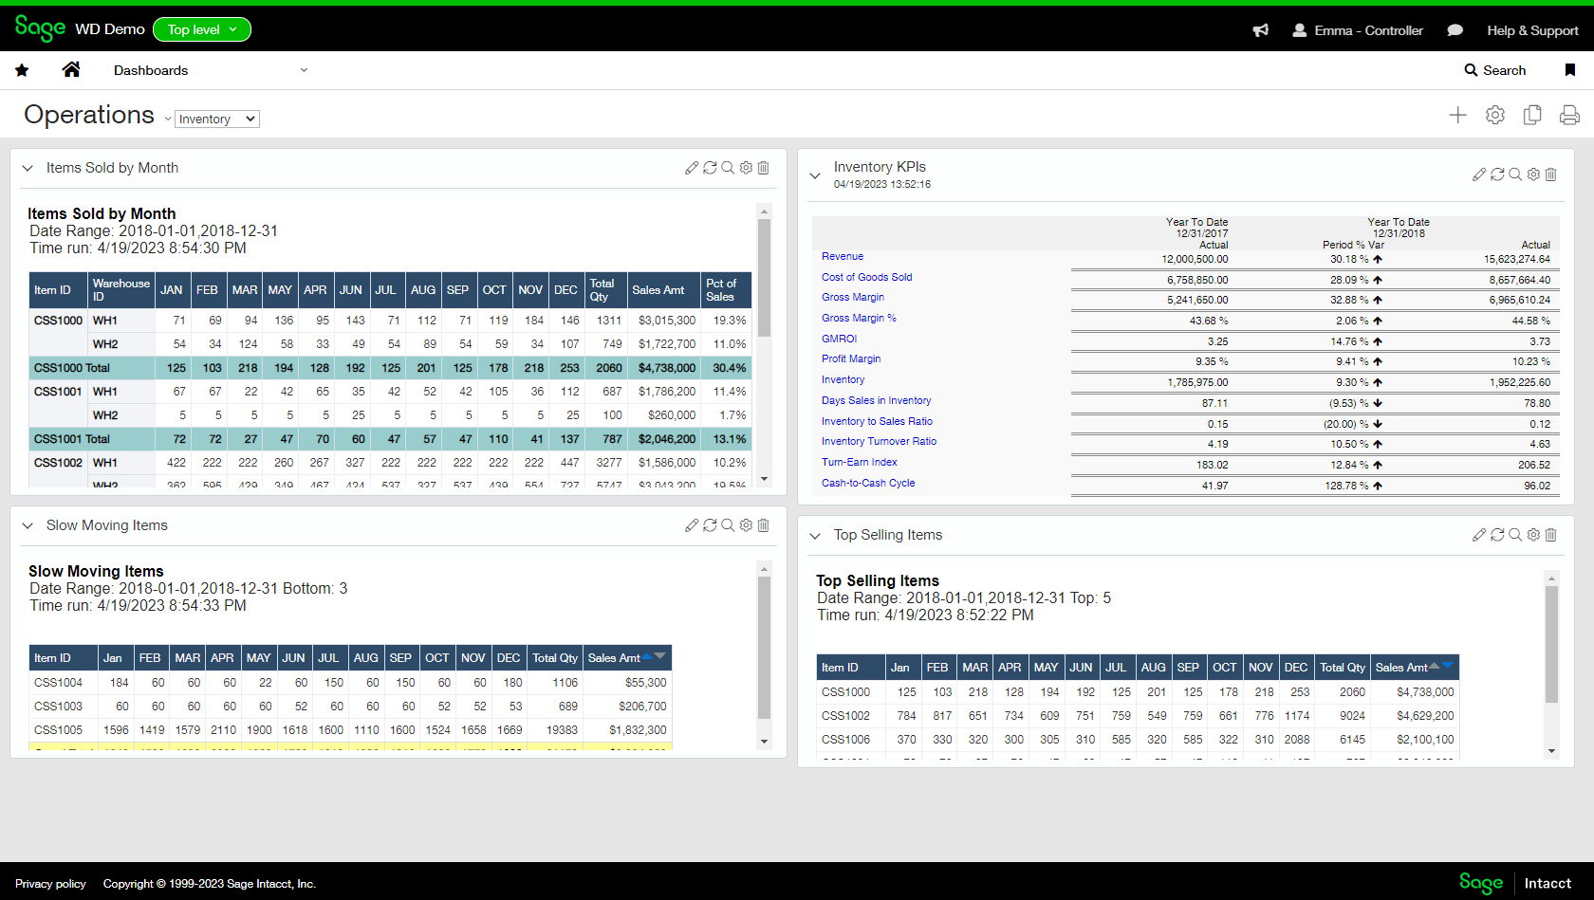
Task: Open Help & Support
Action: pos(1532,30)
